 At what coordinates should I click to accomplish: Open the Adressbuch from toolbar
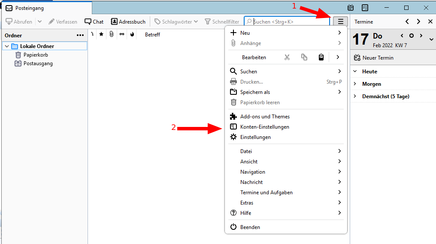coord(128,21)
